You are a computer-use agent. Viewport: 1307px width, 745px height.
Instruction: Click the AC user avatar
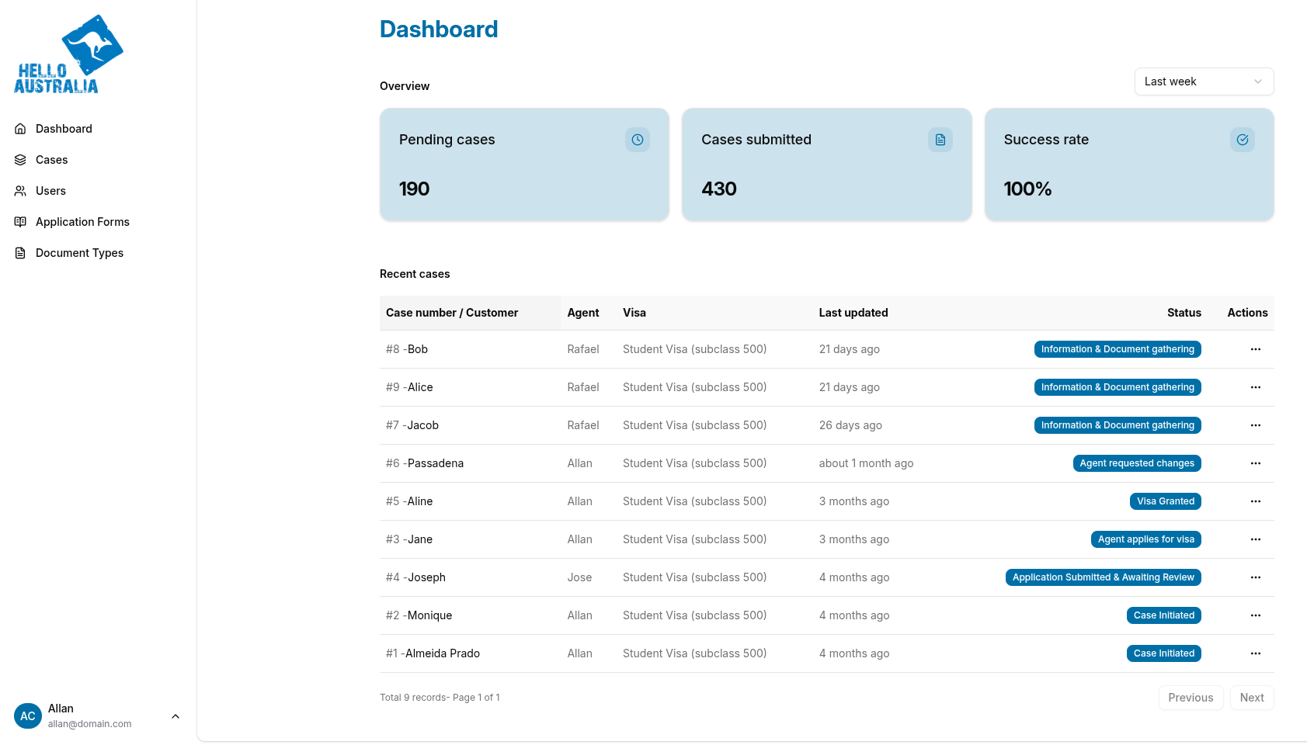tap(28, 716)
